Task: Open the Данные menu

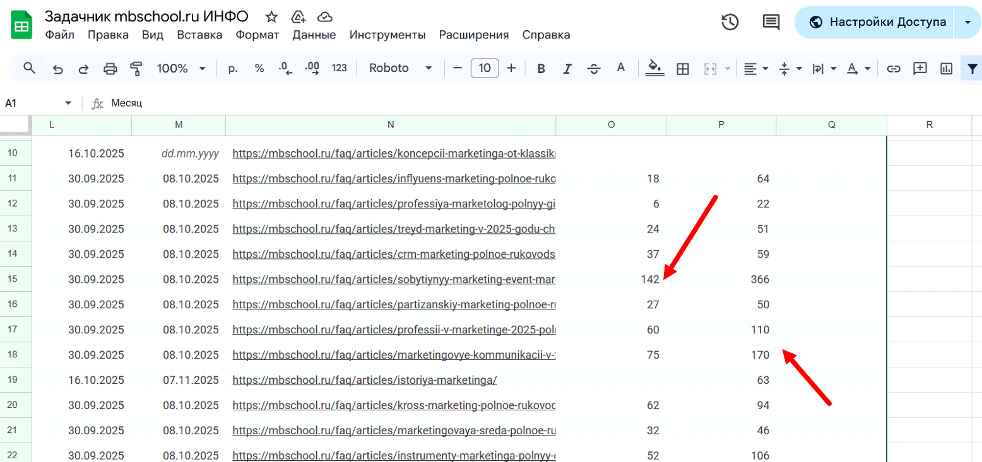Action: point(314,35)
